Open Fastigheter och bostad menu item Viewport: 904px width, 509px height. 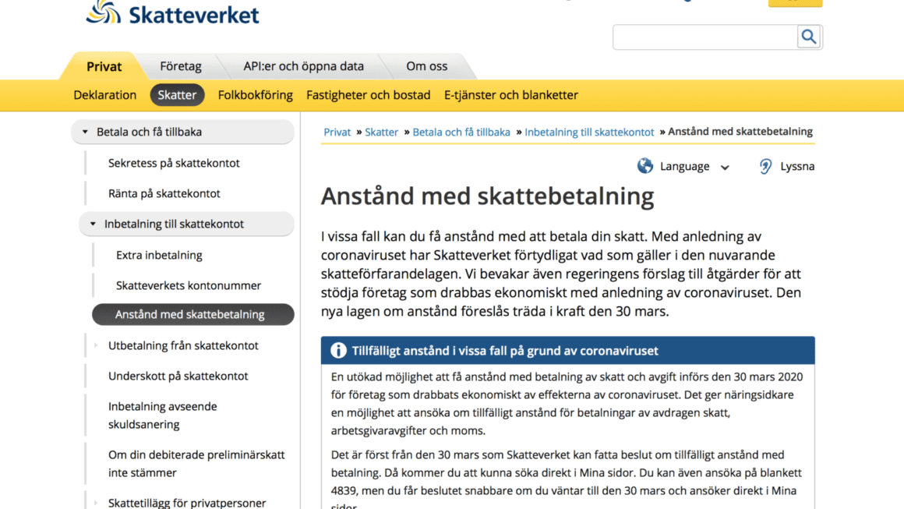[x=369, y=95]
